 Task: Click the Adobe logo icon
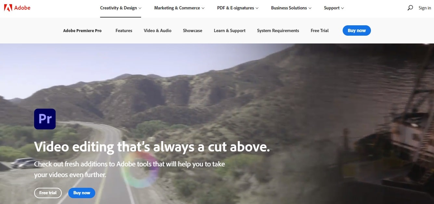(8, 8)
